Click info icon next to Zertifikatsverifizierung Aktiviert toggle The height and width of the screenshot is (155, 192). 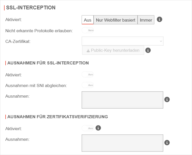tap(98, 128)
